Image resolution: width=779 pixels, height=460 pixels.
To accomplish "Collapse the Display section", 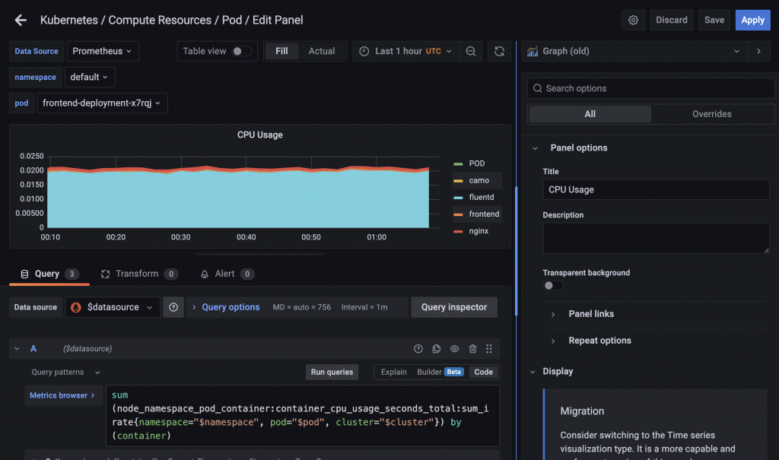I will [533, 372].
